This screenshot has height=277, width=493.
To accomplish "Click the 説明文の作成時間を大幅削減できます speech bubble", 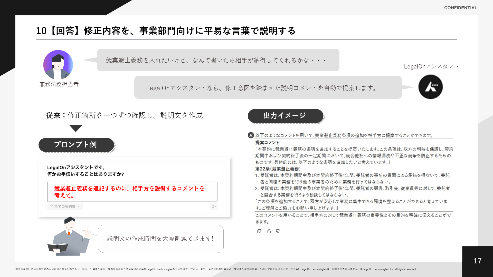I will (160, 239).
